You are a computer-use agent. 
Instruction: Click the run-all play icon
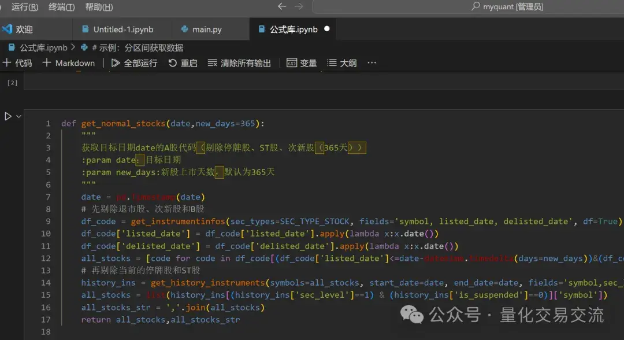[116, 63]
